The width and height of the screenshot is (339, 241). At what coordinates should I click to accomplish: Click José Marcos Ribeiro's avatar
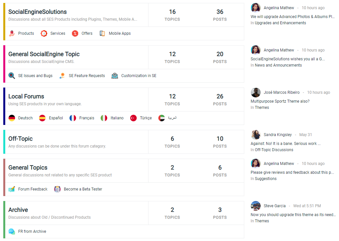pyautogui.click(x=256, y=92)
